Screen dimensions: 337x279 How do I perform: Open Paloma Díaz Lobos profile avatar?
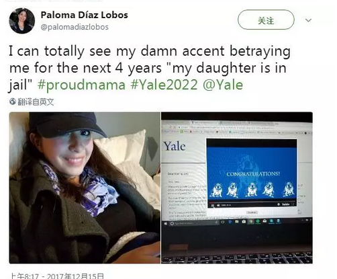(x=21, y=21)
